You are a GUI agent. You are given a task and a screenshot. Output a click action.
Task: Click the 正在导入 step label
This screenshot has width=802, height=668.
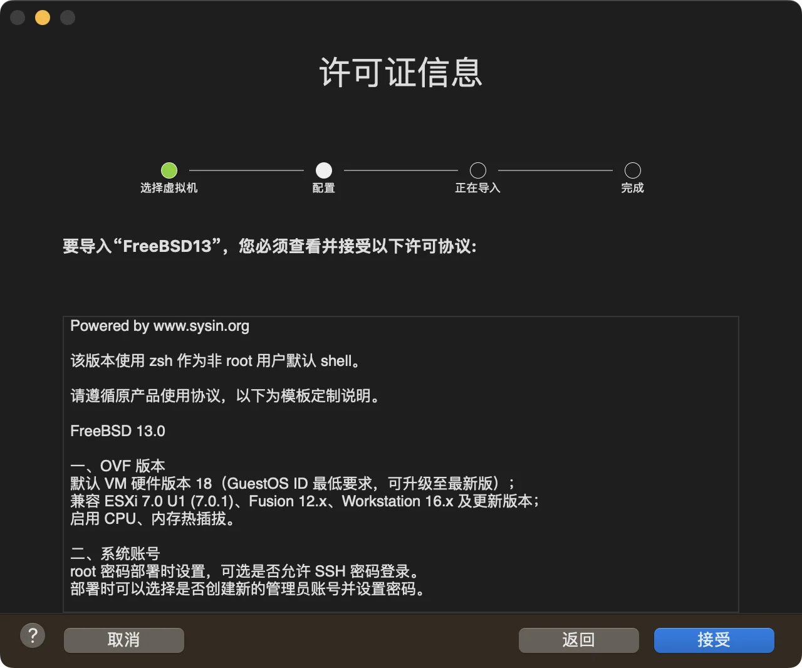click(478, 188)
